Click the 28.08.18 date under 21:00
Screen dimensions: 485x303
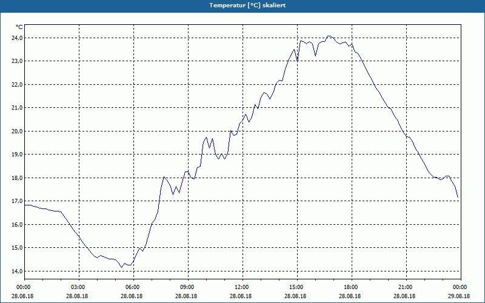pos(404,296)
